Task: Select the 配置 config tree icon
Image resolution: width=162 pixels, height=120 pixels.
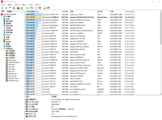Action: tap(4, 44)
